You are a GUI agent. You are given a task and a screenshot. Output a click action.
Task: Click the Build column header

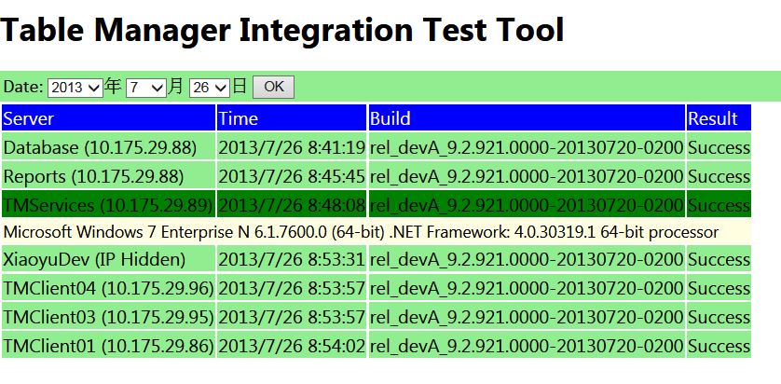527,118
